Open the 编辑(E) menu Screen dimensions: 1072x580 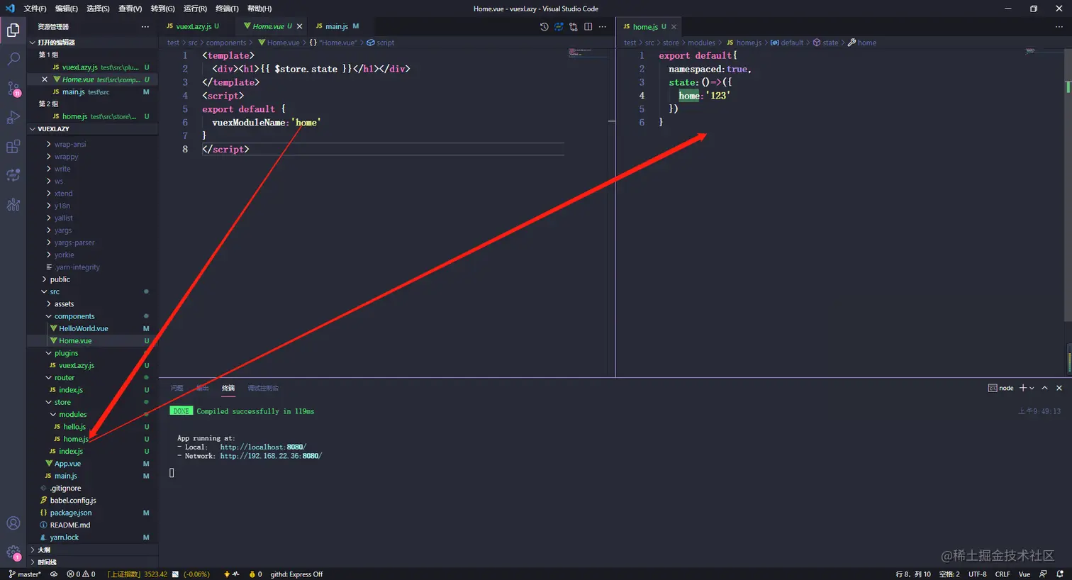coord(67,9)
